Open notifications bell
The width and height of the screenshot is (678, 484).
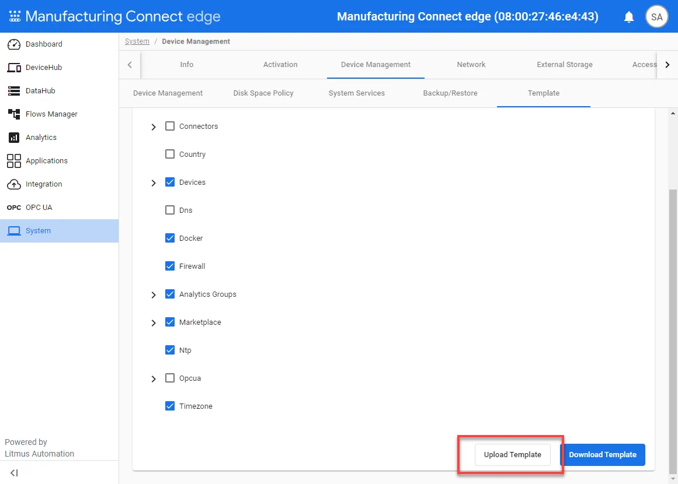pyautogui.click(x=629, y=17)
